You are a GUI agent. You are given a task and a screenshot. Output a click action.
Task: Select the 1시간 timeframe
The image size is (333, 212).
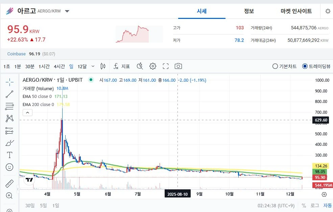click(x=44, y=67)
